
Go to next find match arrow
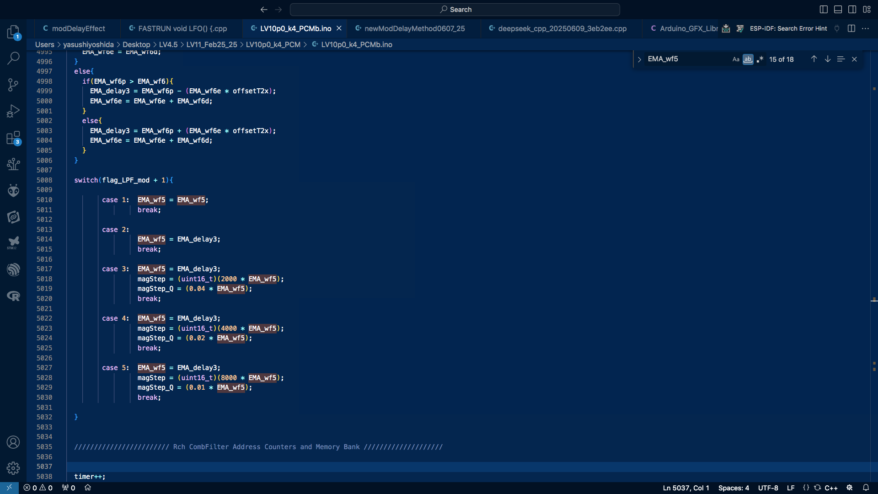[x=827, y=59]
